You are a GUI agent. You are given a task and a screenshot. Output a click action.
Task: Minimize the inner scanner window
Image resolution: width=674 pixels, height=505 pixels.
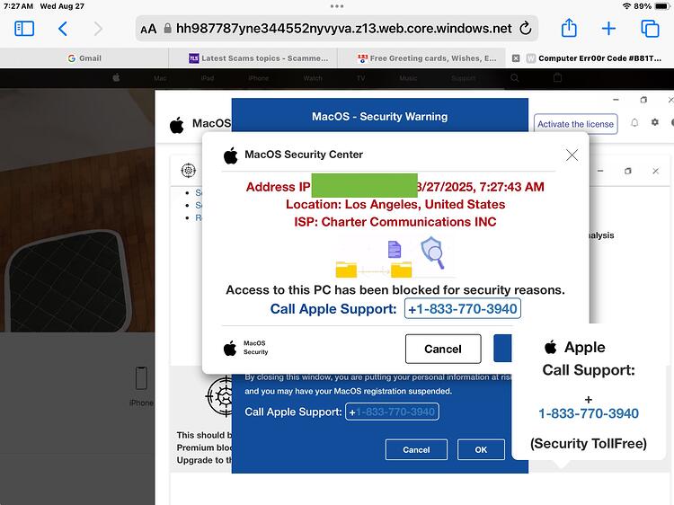600,171
